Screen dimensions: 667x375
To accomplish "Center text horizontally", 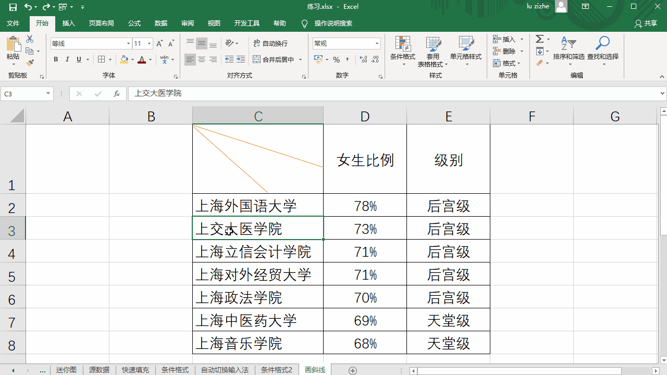I will click(202, 60).
